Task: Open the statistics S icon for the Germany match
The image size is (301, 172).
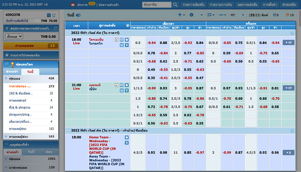Action: pos(127,90)
